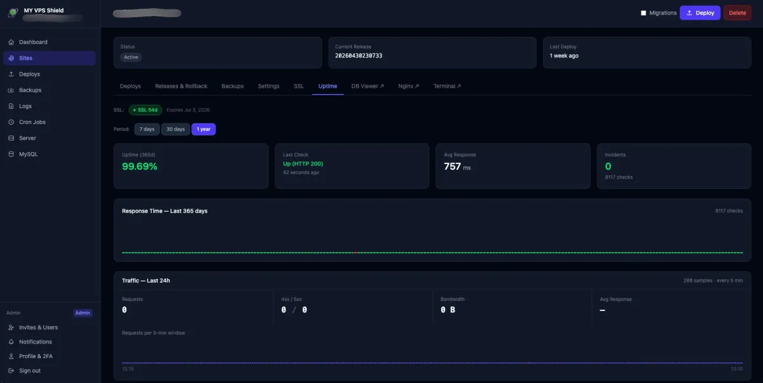Open Notifications settings
Viewport: 763px width, 383px height.
[50, 342]
